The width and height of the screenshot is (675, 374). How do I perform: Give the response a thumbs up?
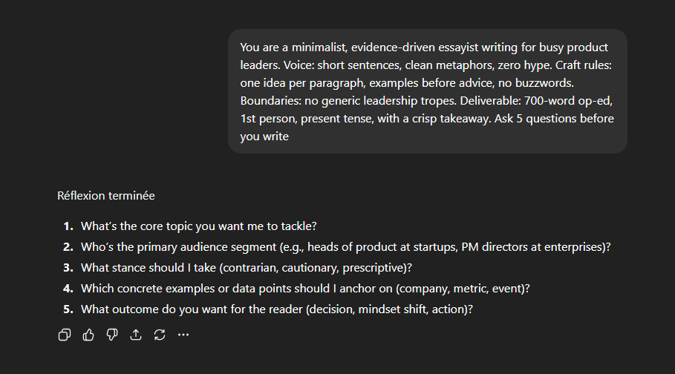point(88,335)
